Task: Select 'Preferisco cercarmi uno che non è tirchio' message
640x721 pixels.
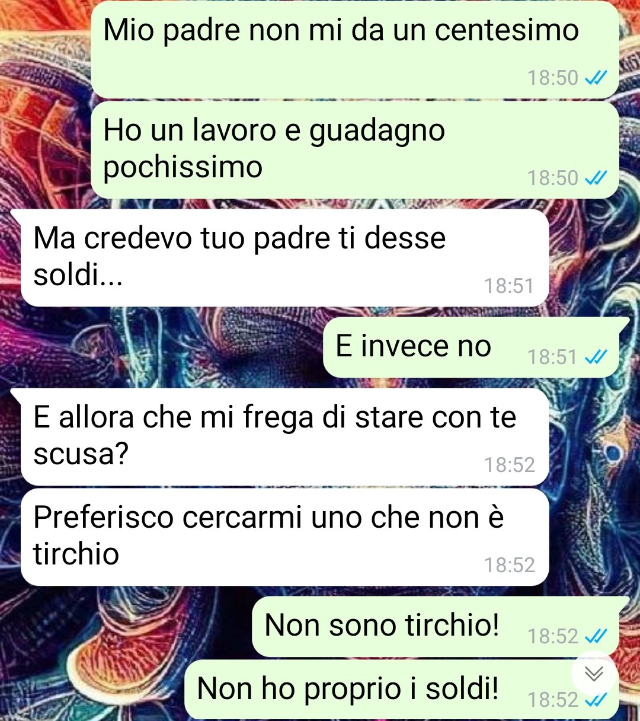Action: (x=284, y=537)
